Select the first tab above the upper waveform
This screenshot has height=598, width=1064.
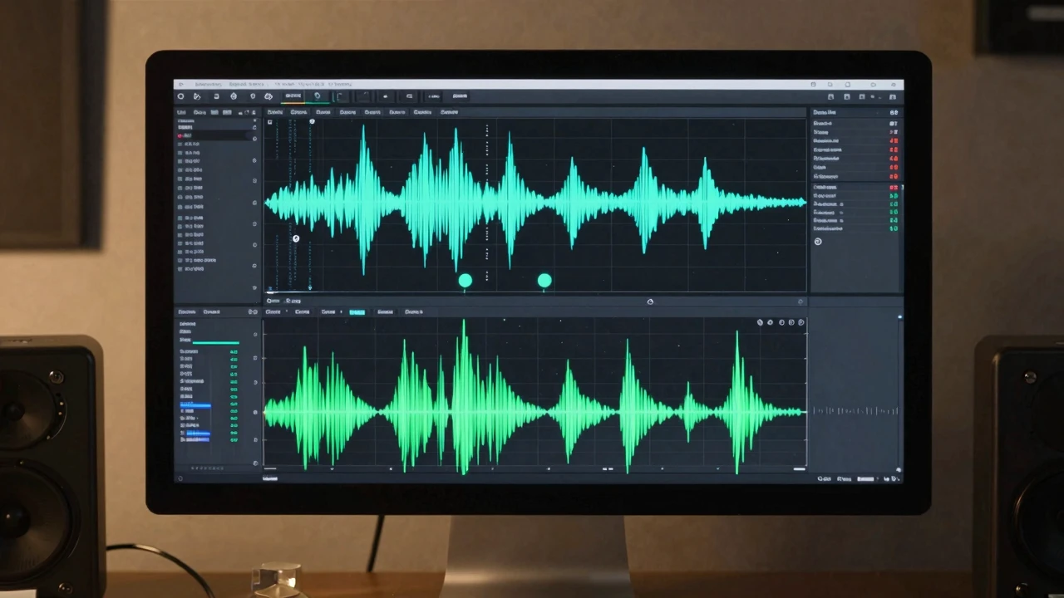pyautogui.click(x=273, y=112)
